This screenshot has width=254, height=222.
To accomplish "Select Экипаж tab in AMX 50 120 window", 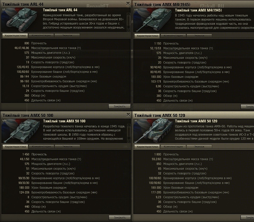I will click(x=199, y=147).
